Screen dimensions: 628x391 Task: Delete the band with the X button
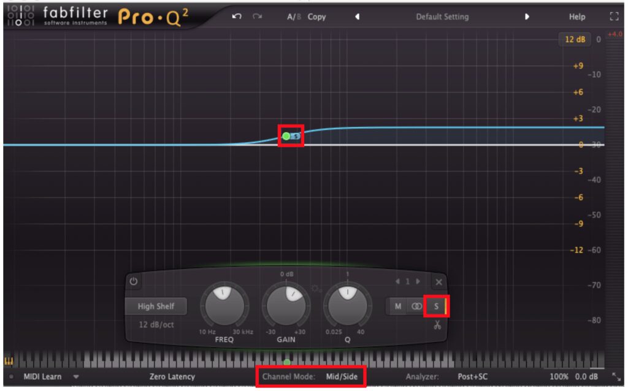point(438,282)
